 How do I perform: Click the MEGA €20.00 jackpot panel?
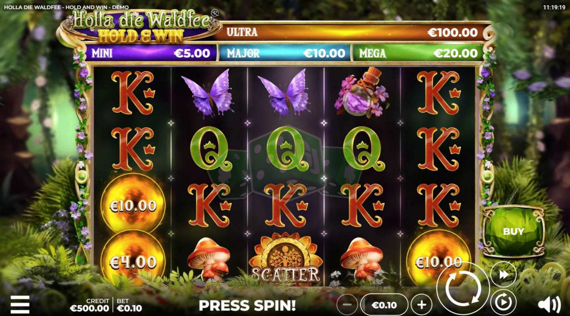tap(419, 53)
